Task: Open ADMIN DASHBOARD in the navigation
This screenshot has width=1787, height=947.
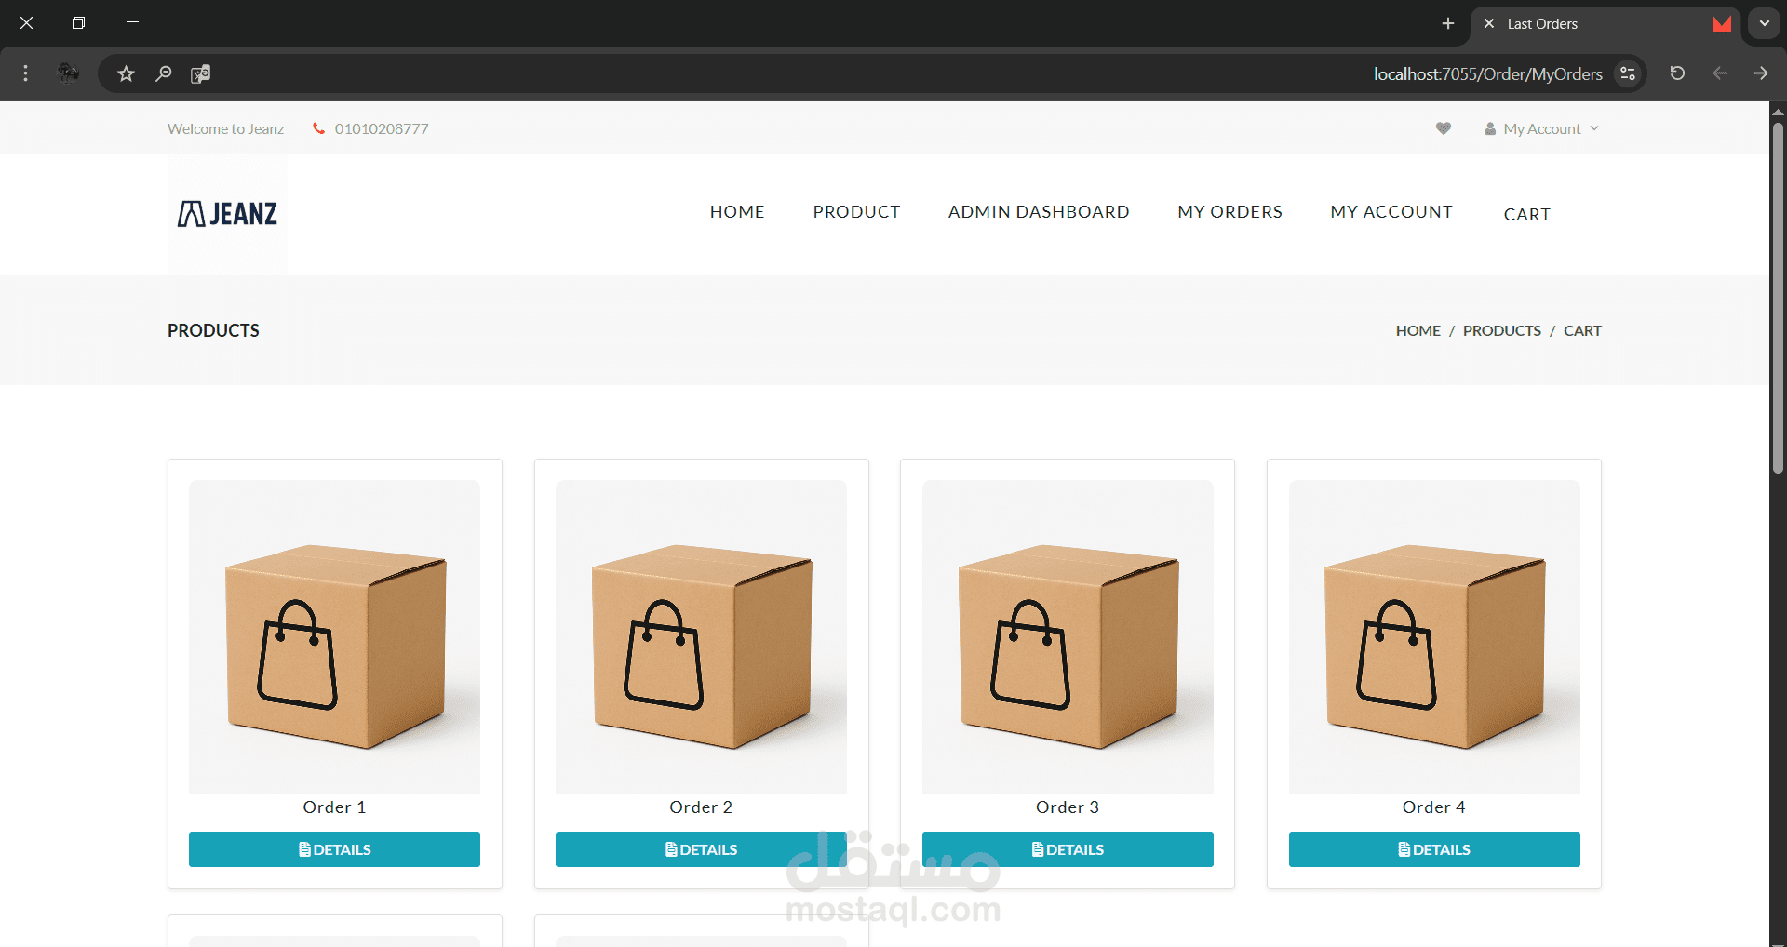Action: pos(1039,212)
